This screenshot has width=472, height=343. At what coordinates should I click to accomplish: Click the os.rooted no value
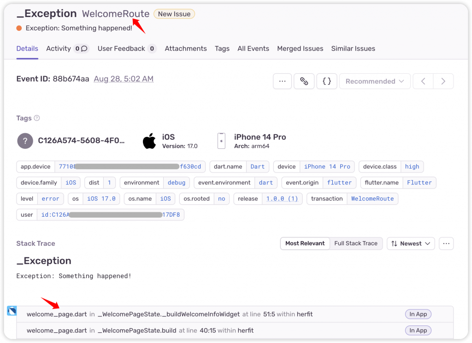tap(221, 198)
